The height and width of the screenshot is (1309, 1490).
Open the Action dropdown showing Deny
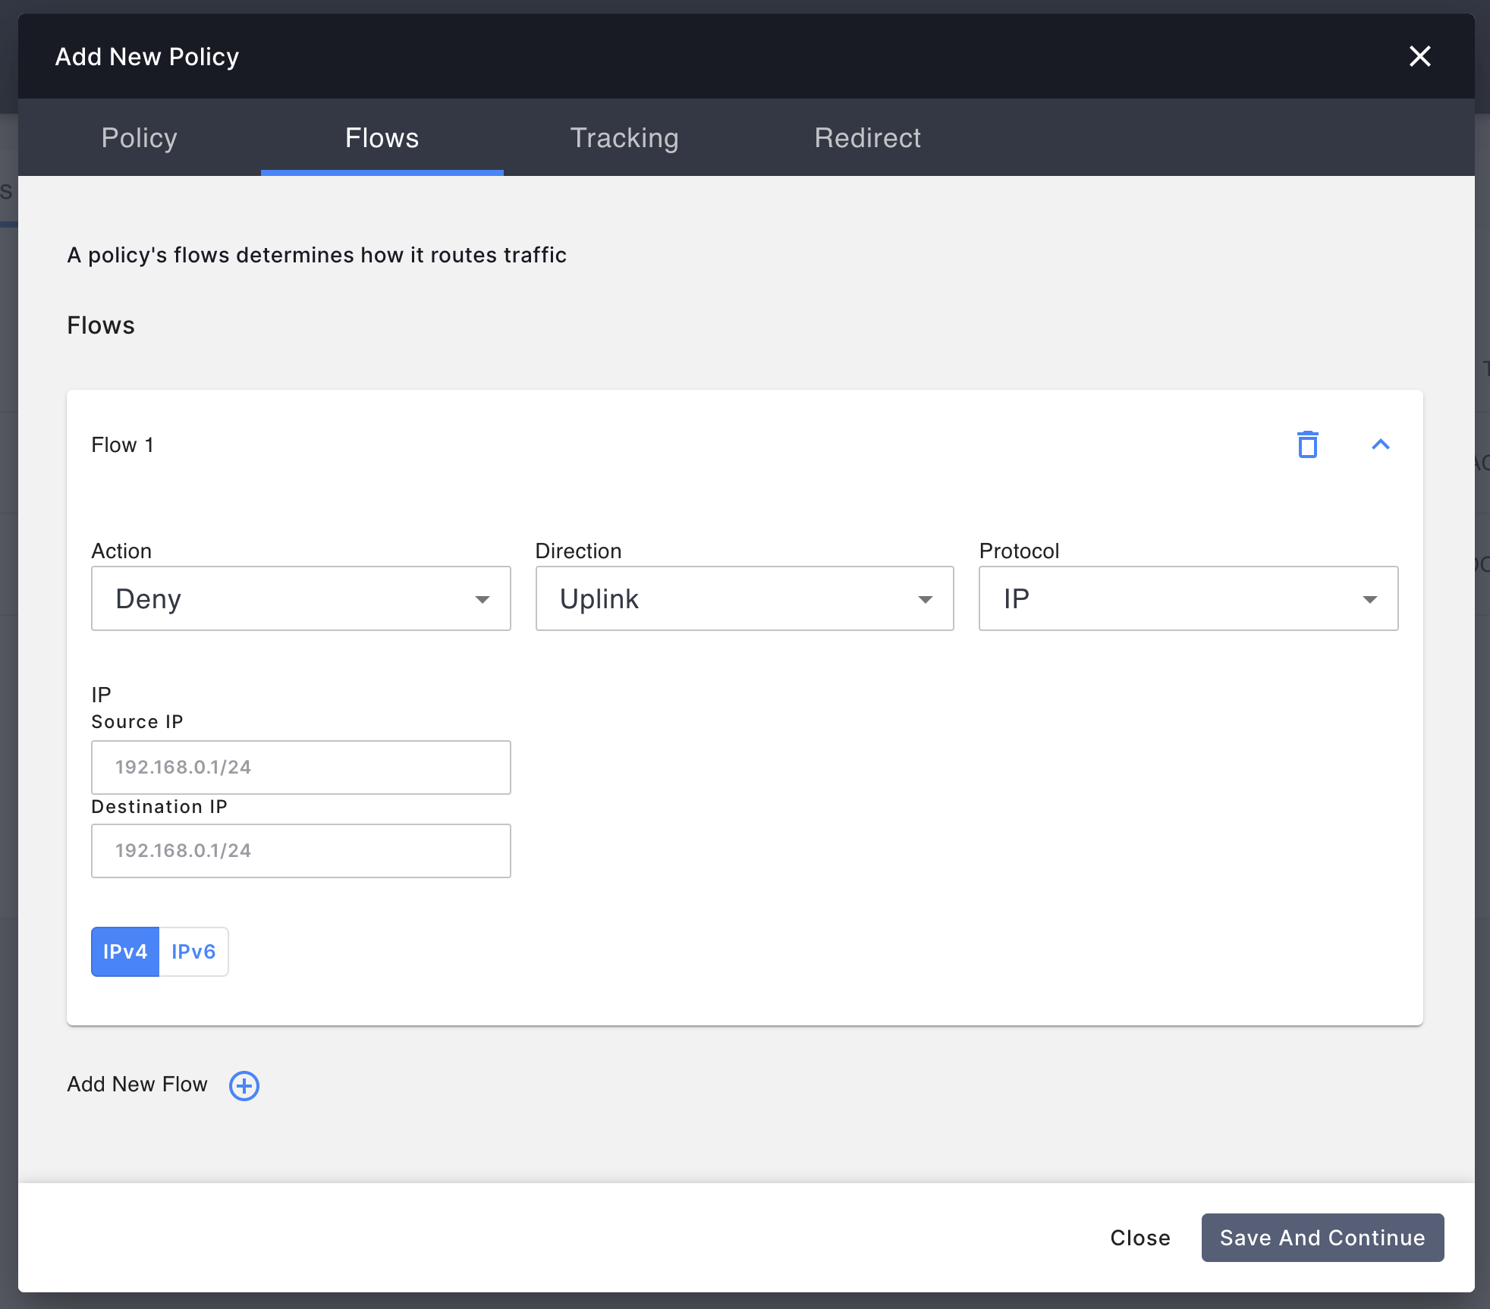click(300, 598)
